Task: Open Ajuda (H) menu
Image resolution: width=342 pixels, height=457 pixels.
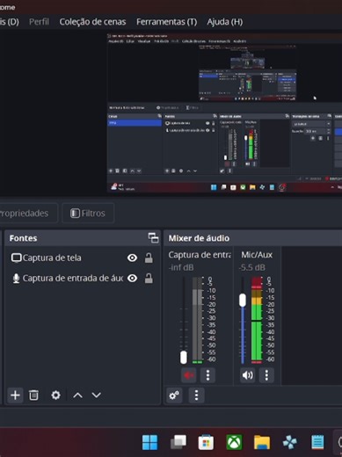Action: pyautogui.click(x=225, y=22)
